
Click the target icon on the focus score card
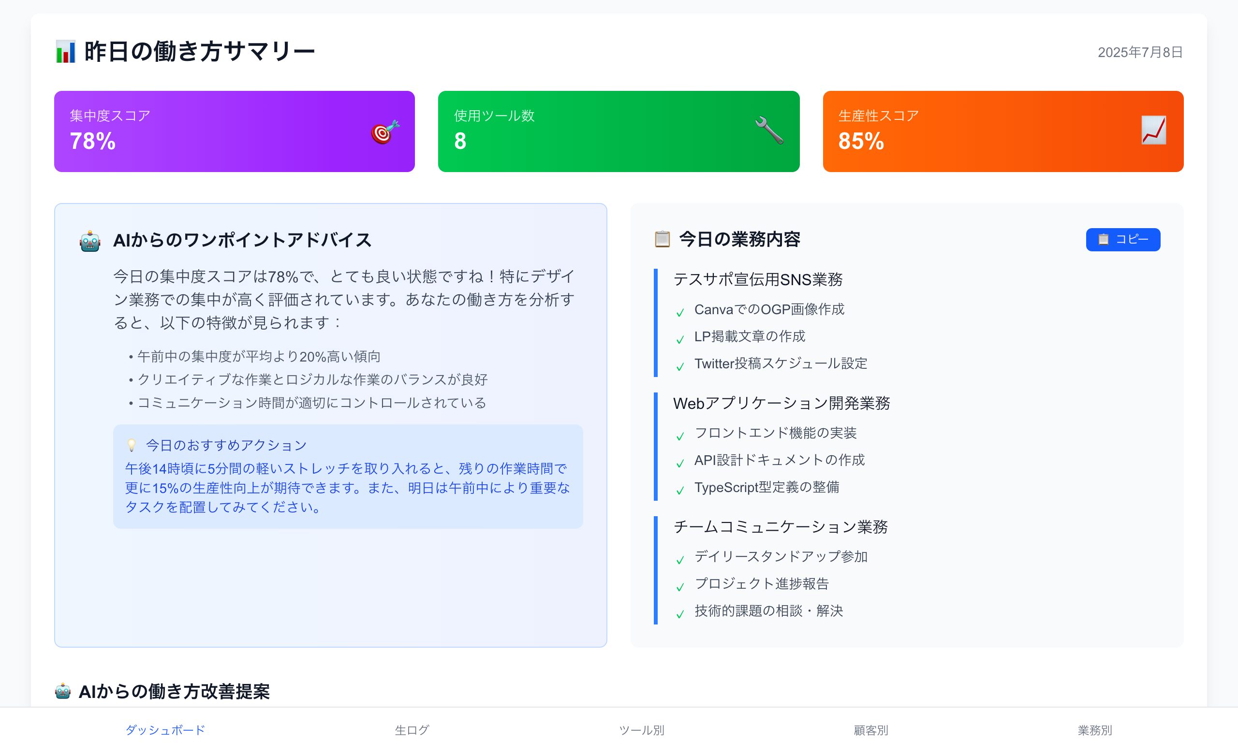pos(385,131)
